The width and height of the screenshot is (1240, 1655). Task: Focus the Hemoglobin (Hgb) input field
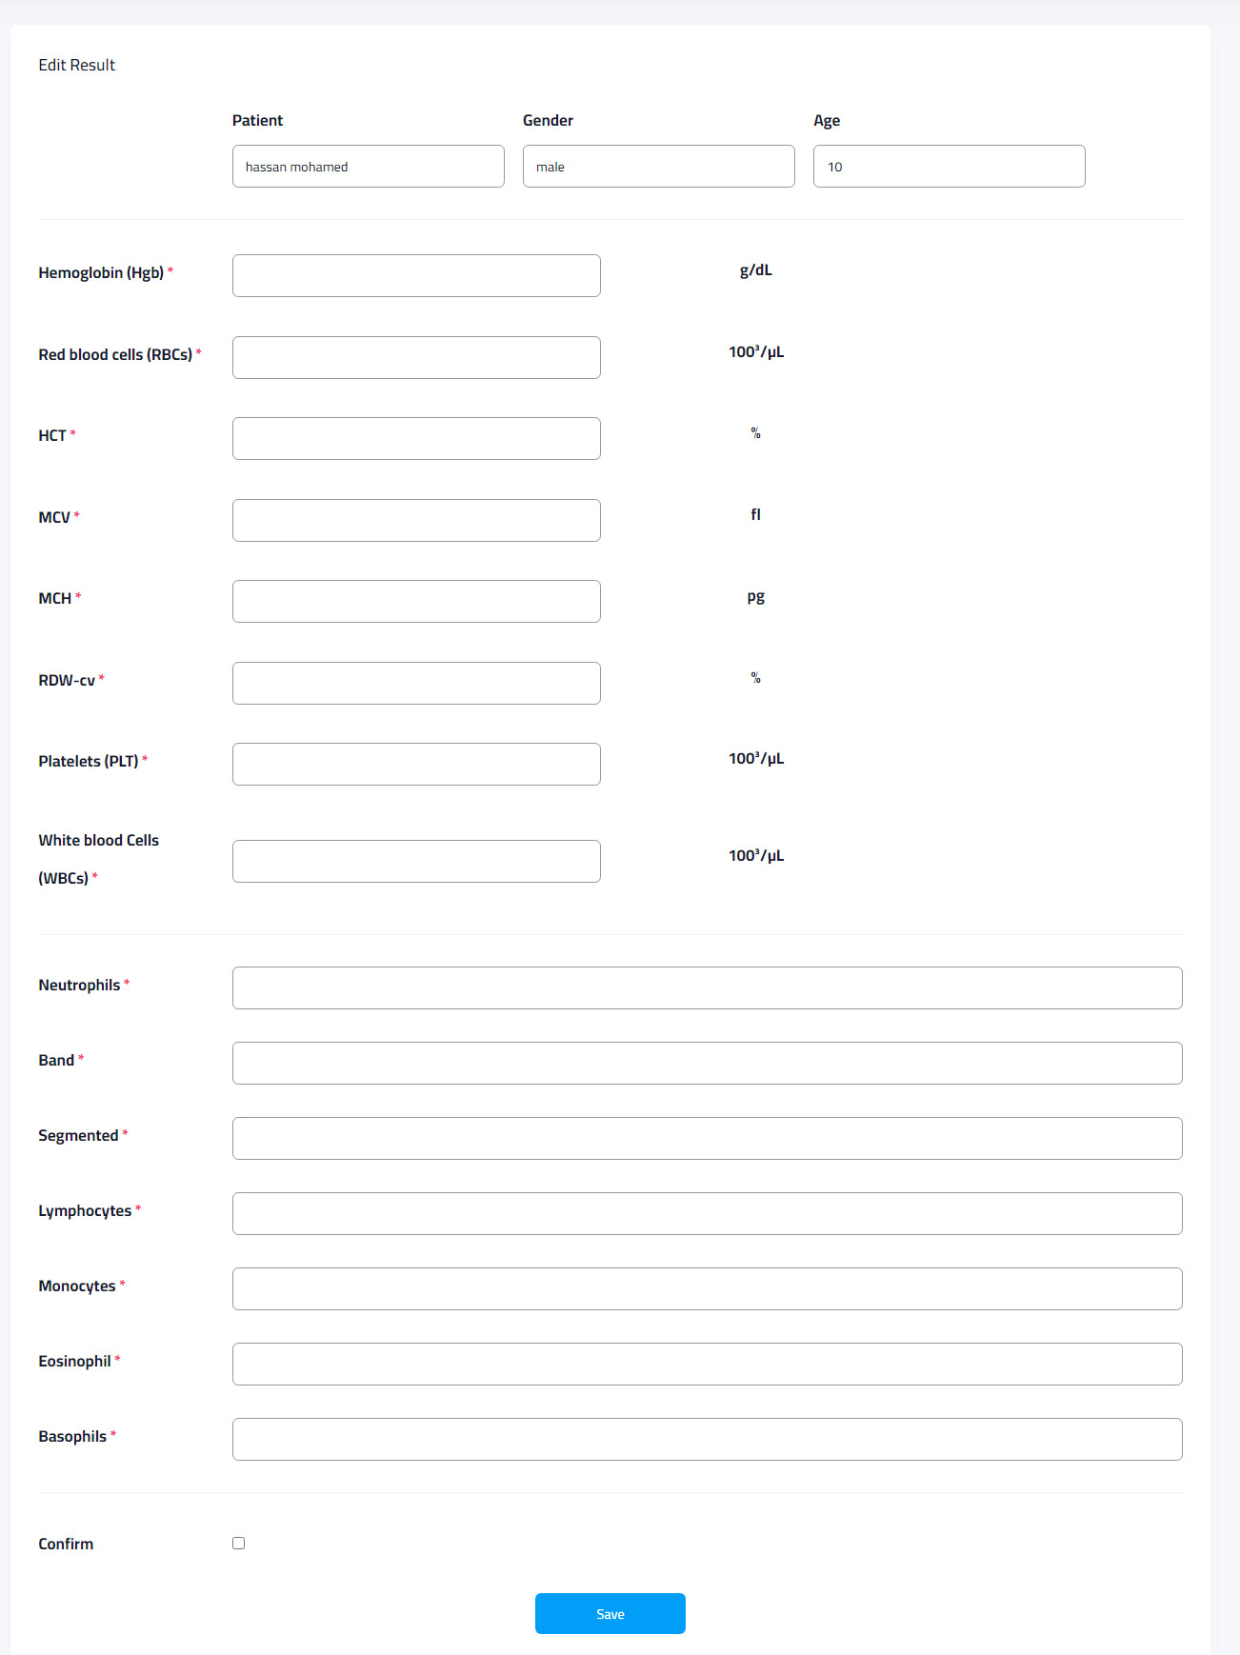click(416, 275)
